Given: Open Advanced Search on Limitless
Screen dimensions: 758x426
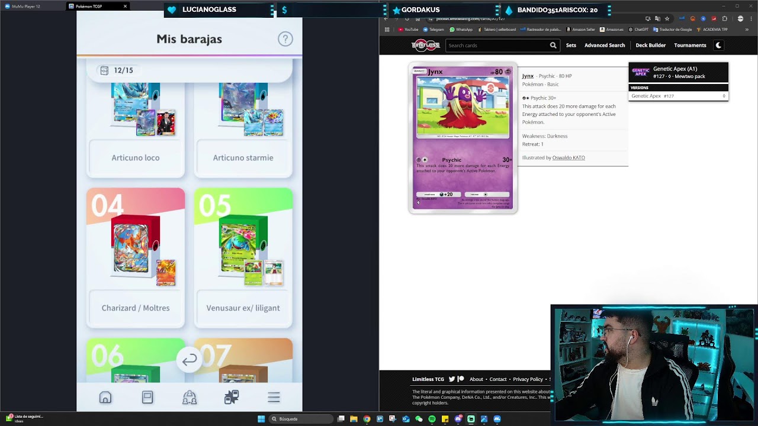Looking at the screenshot, I should (605, 45).
